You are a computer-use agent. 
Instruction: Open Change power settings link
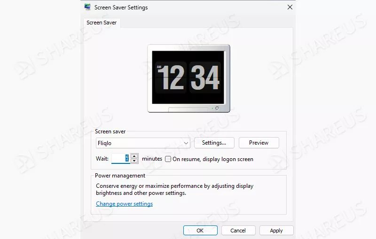click(x=124, y=204)
